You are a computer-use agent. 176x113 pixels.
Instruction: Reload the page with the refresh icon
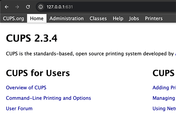(28, 7)
